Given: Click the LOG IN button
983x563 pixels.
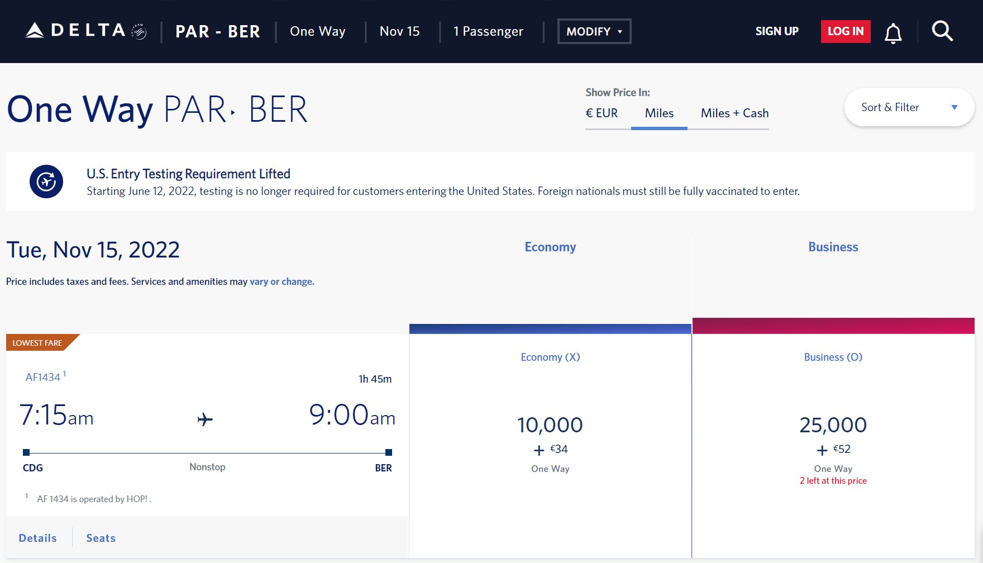Looking at the screenshot, I should 846,31.
